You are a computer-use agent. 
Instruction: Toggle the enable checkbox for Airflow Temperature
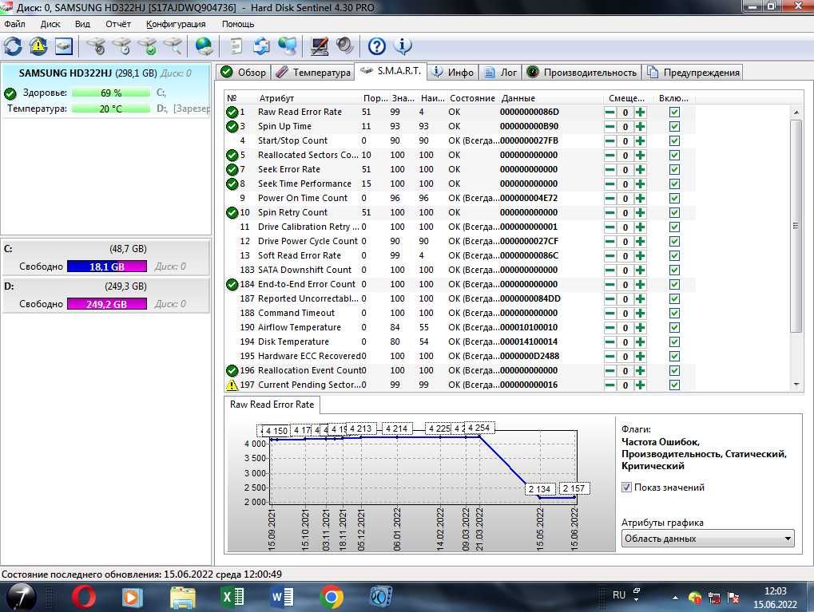pyautogui.click(x=674, y=328)
